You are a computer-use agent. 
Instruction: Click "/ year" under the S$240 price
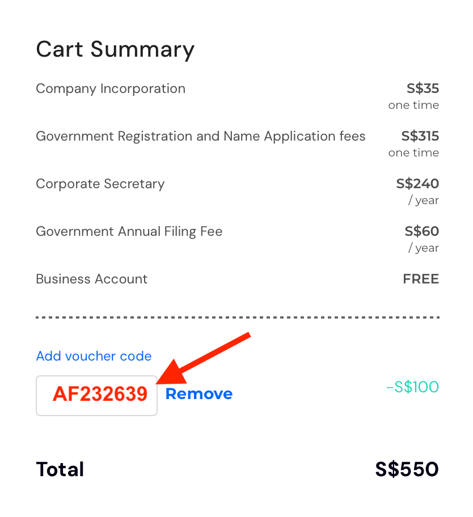(424, 200)
